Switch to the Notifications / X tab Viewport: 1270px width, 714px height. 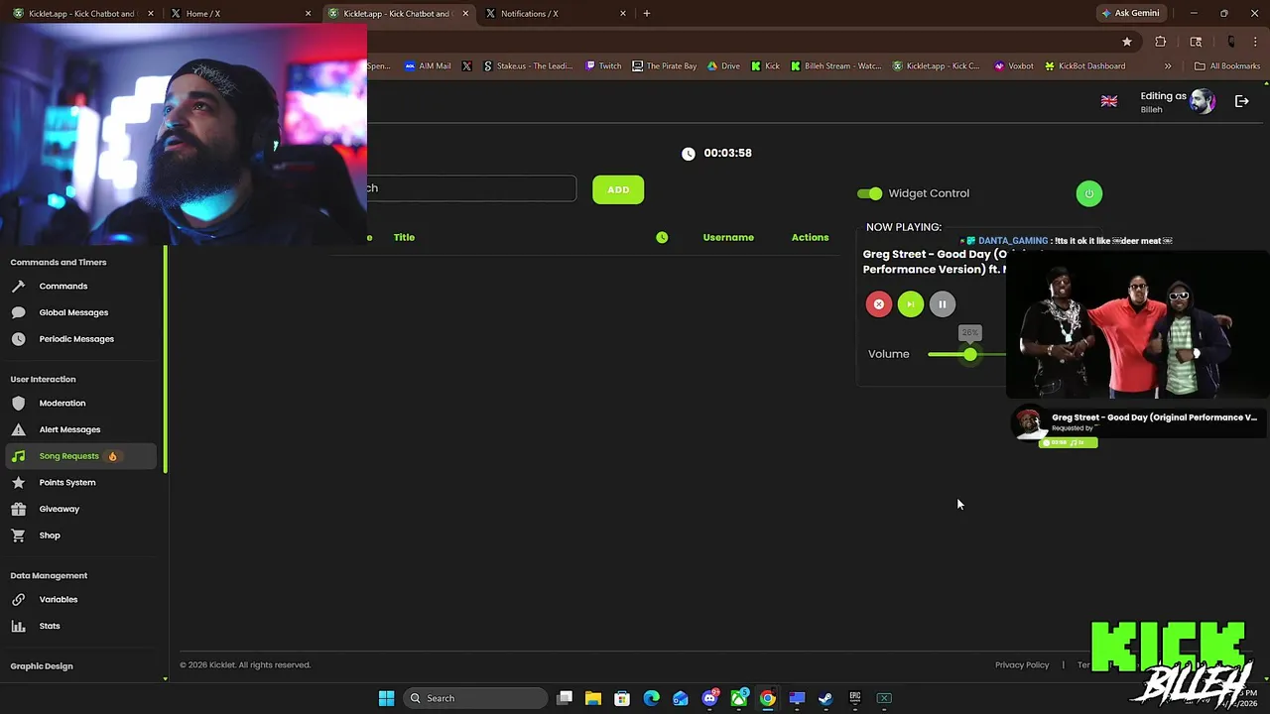click(x=555, y=14)
